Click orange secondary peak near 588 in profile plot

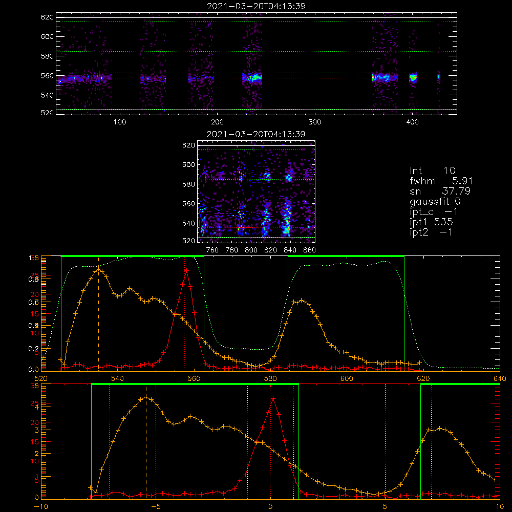tap(302, 301)
